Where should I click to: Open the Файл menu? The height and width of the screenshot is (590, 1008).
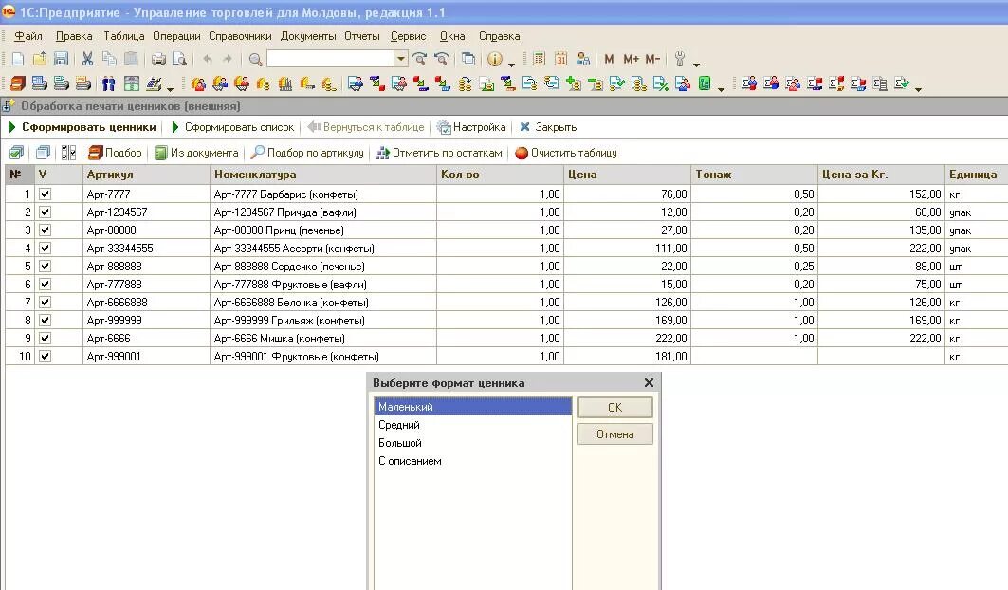click(x=28, y=36)
